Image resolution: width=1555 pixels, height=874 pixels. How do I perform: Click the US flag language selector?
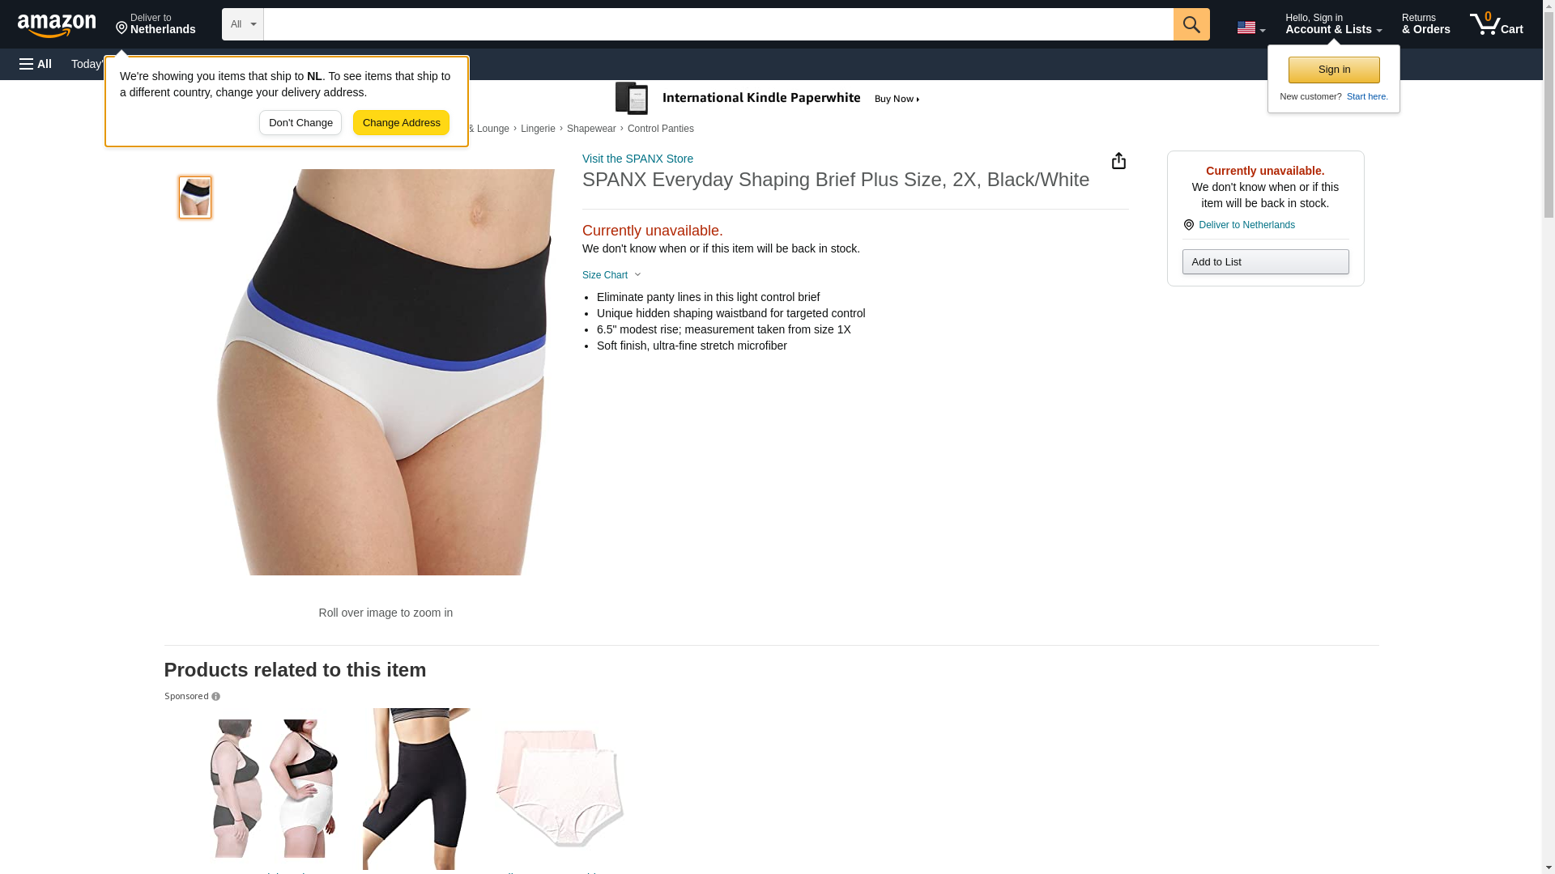[x=1250, y=28]
